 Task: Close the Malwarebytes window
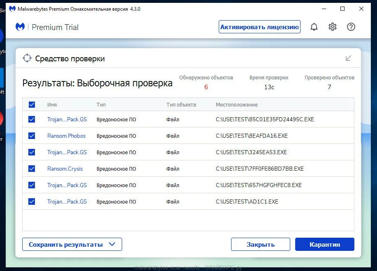tap(361, 9)
